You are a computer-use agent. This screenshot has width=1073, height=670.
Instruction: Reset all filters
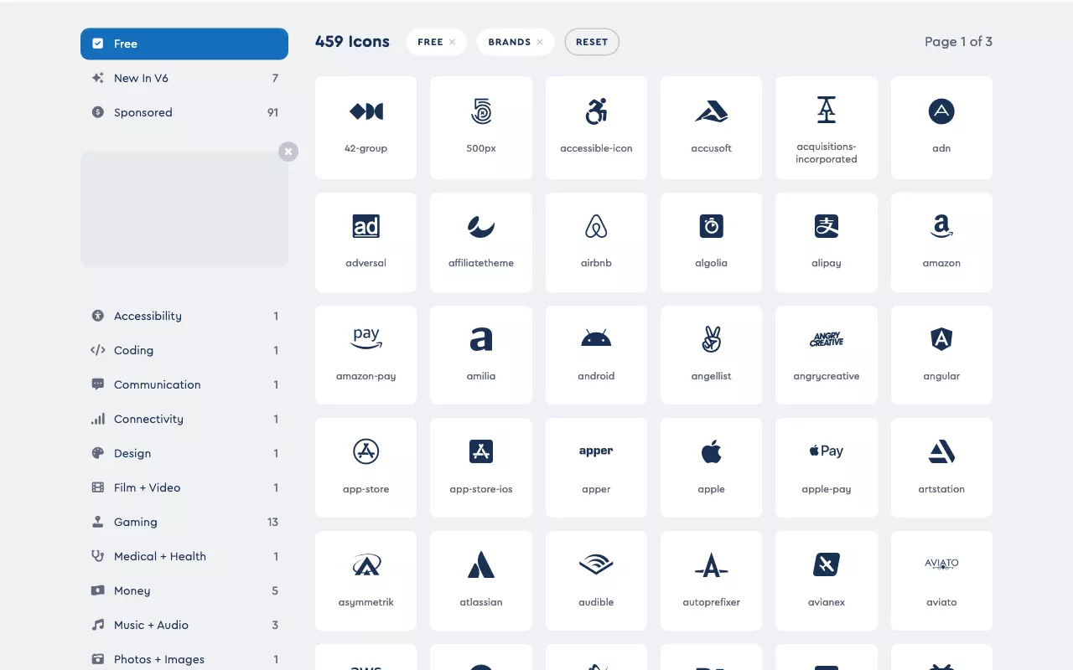[592, 42]
